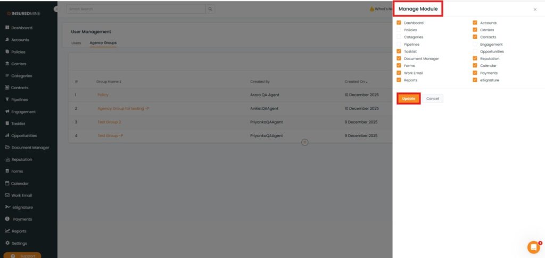
Task: Open the chat support bubble icon
Action: point(533,247)
